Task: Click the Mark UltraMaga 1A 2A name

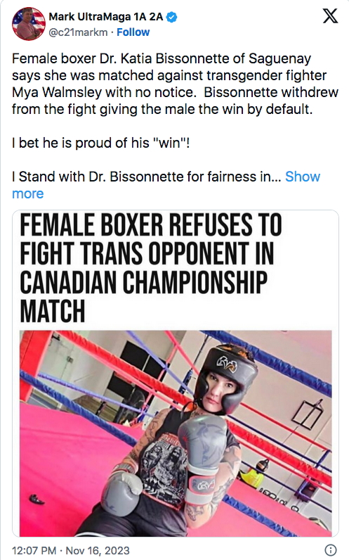Action: [x=106, y=17]
